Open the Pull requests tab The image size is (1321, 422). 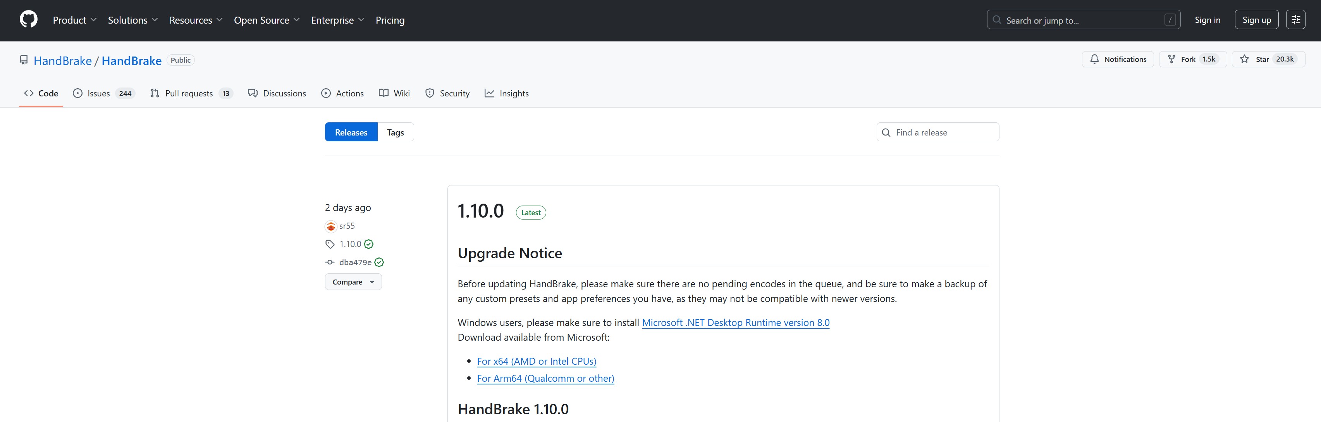191,93
